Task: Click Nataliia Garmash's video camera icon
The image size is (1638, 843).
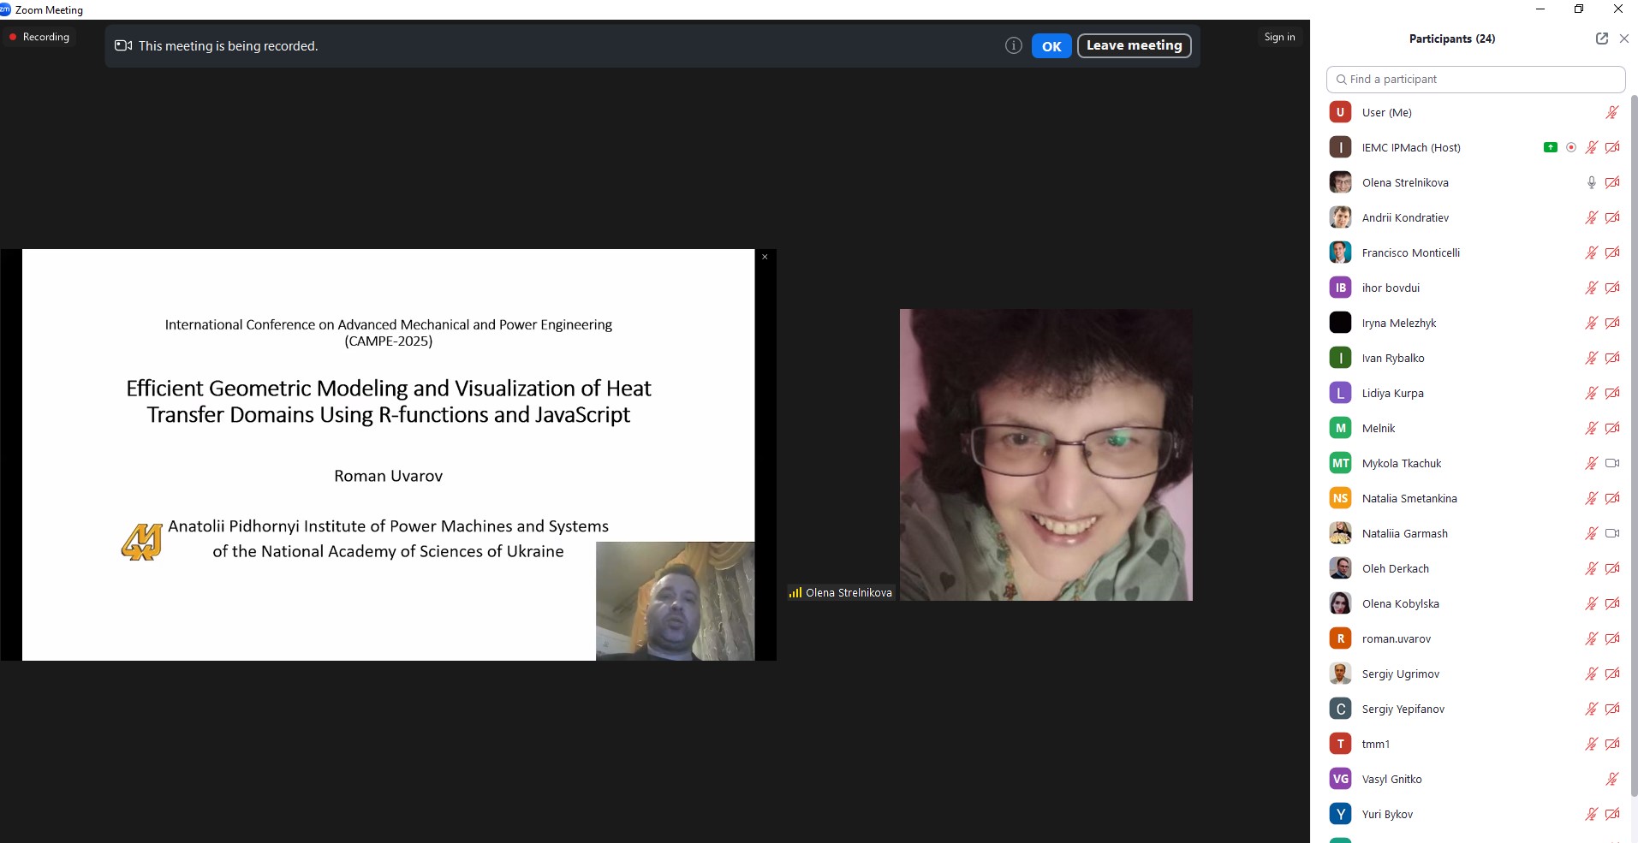Action: pos(1611,533)
